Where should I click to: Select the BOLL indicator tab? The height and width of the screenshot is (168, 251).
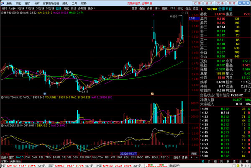156,158
